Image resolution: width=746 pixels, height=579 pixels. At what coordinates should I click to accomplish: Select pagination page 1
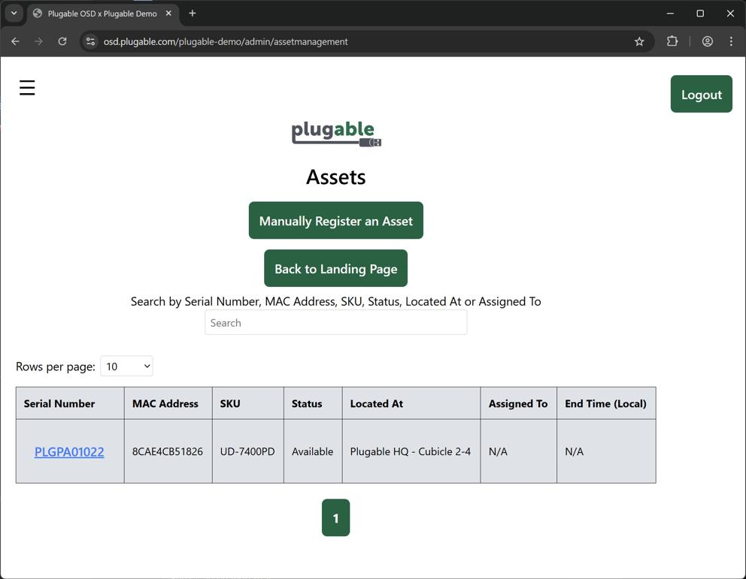335,517
